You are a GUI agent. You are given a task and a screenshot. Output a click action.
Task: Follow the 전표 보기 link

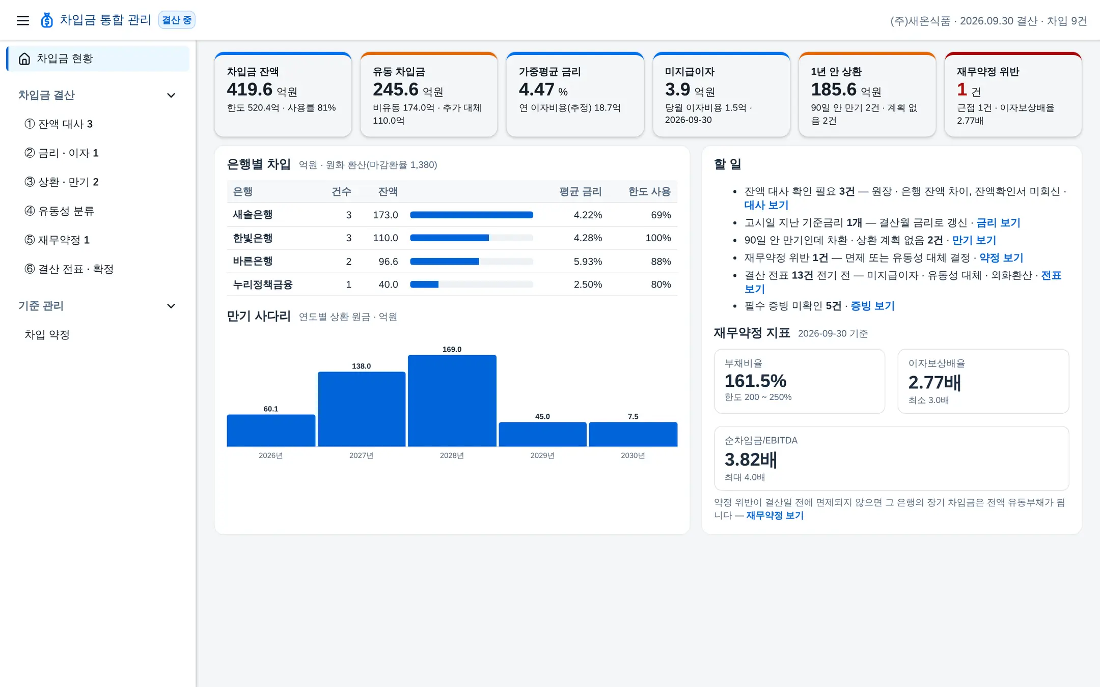point(1051,276)
